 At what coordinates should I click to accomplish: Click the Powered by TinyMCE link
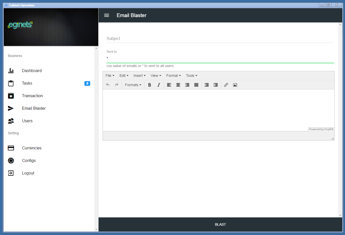(x=321, y=129)
